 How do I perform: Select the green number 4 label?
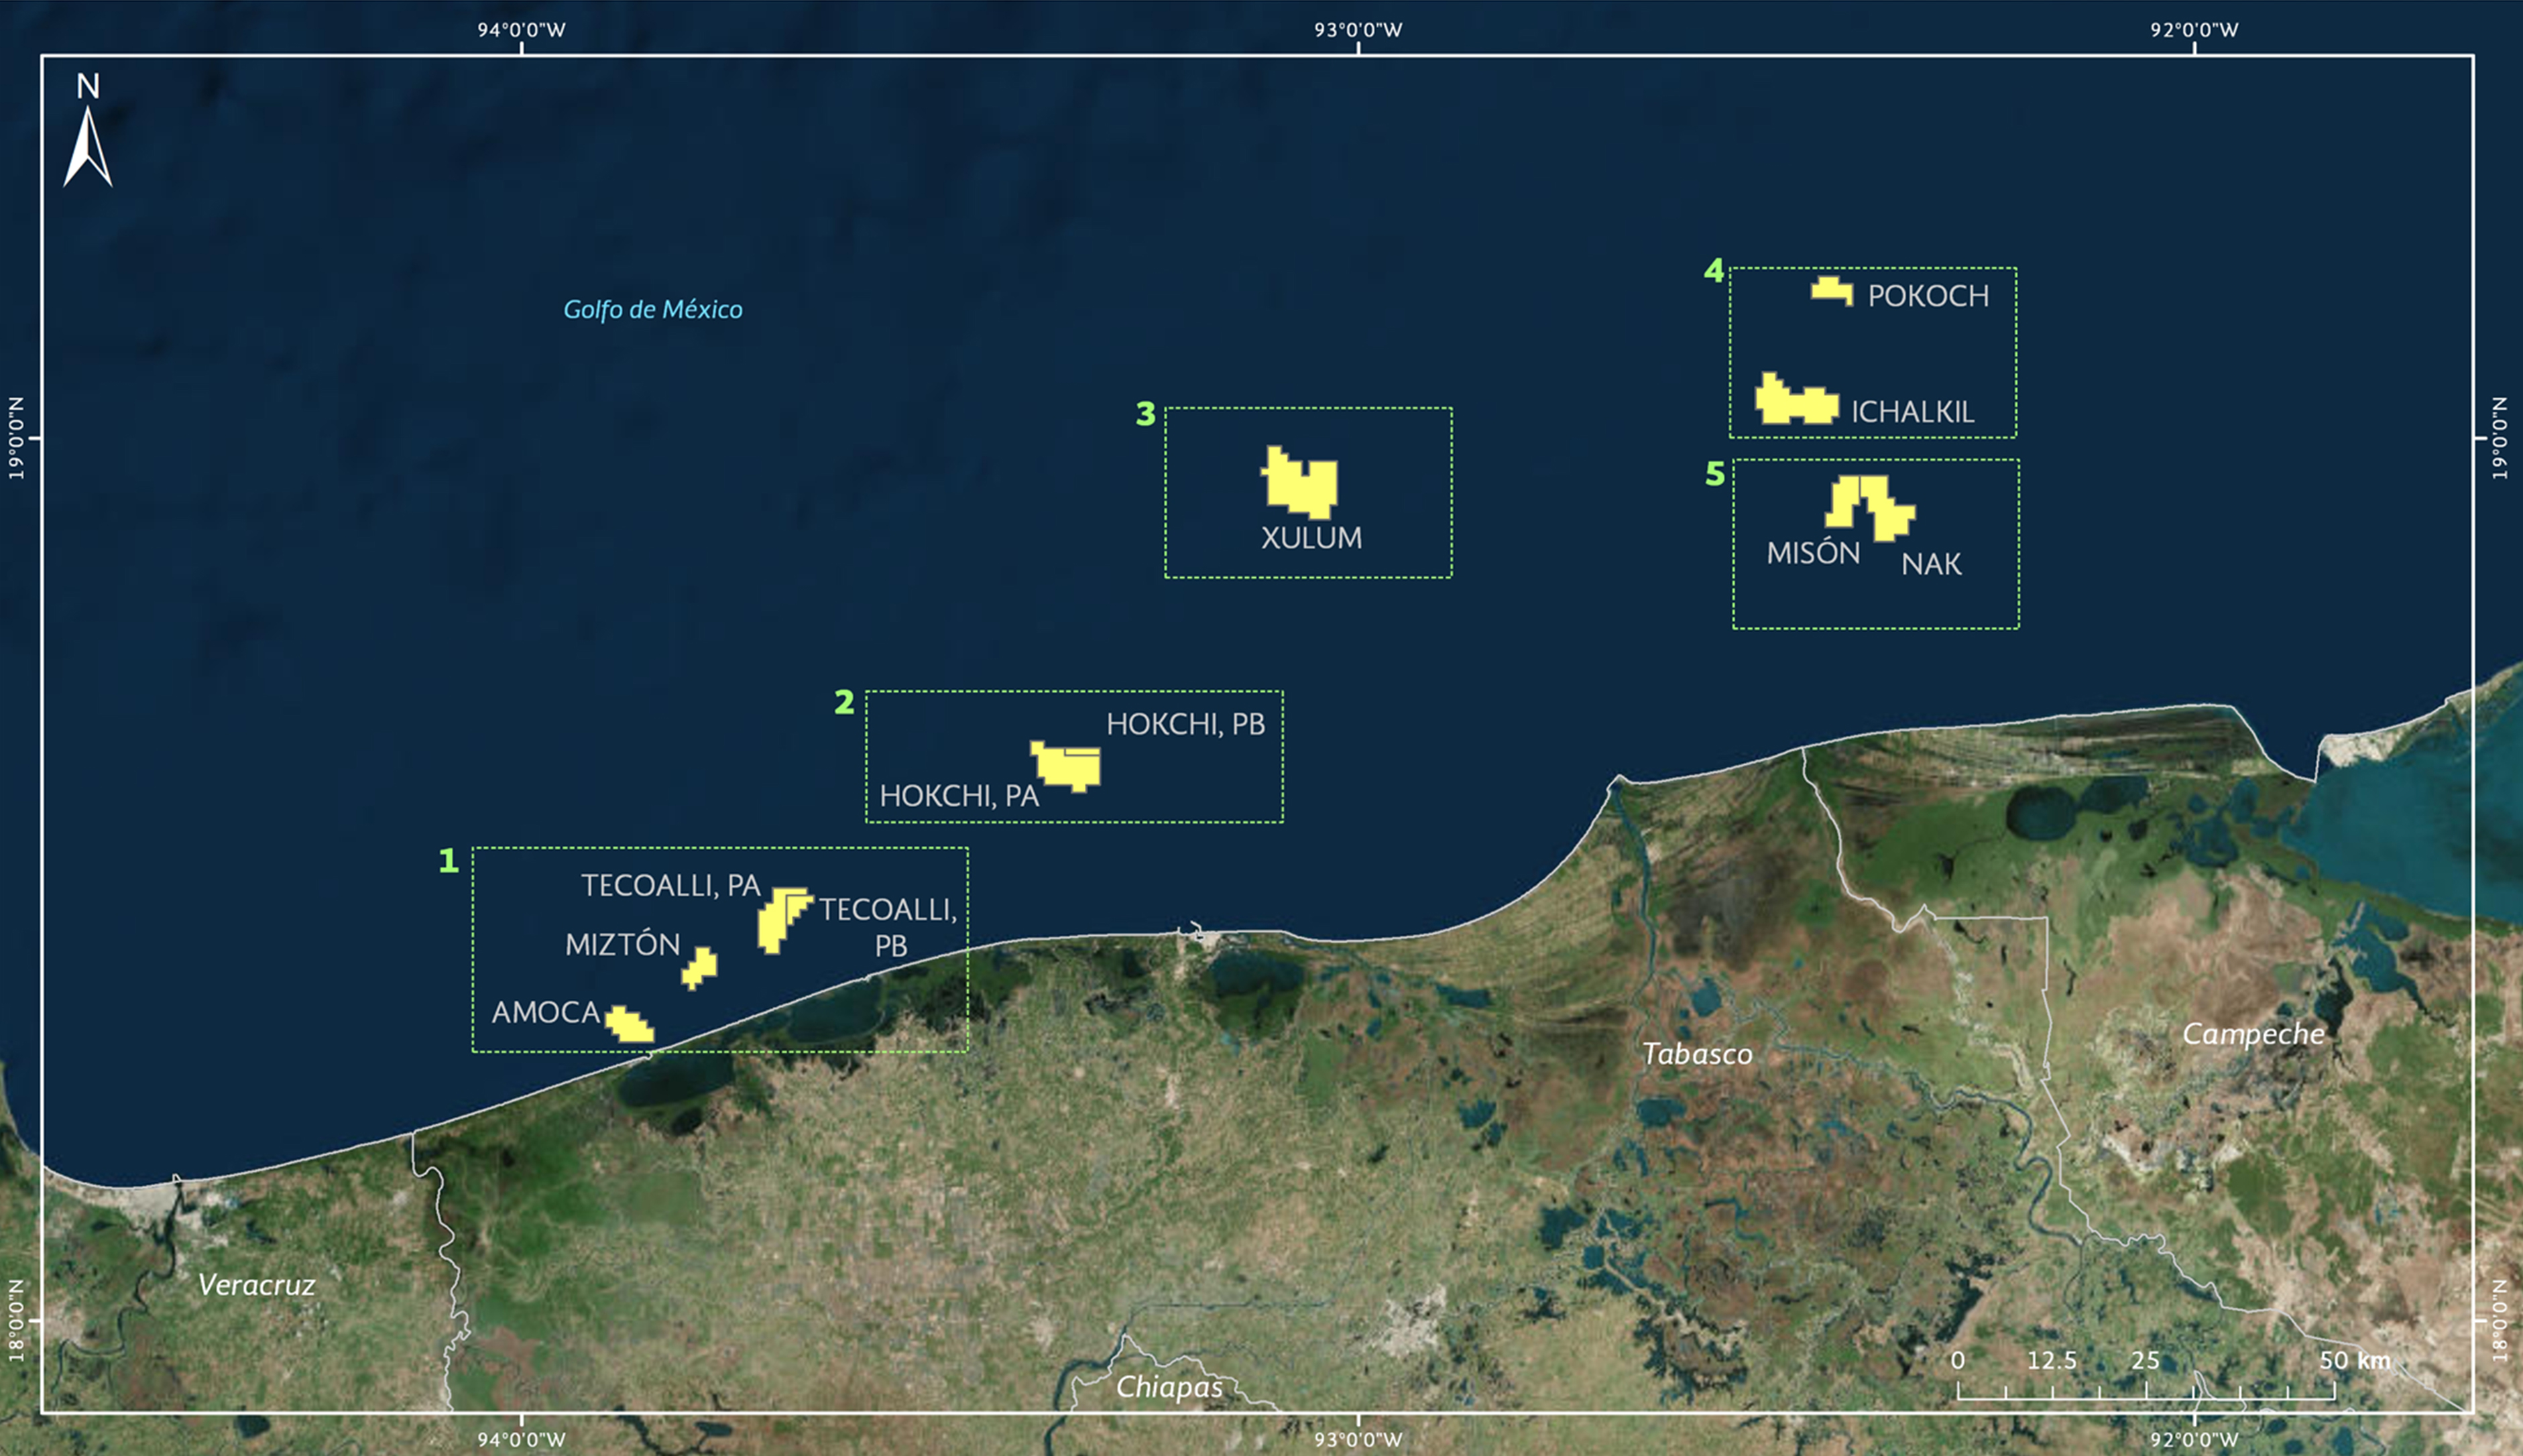click(1714, 271)
